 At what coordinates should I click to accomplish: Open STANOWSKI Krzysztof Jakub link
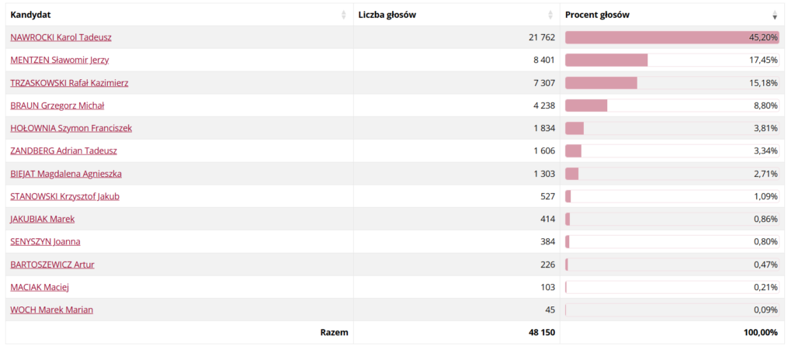pos(64,196)
